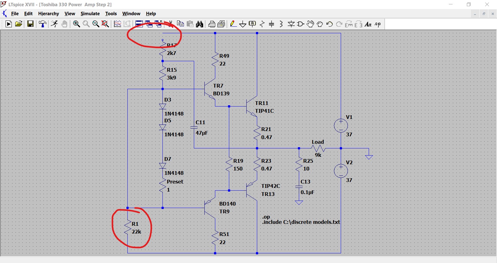Screen dimensions: 497x263
Task: Tile windows with the tile icon
Action: point(139,24)
